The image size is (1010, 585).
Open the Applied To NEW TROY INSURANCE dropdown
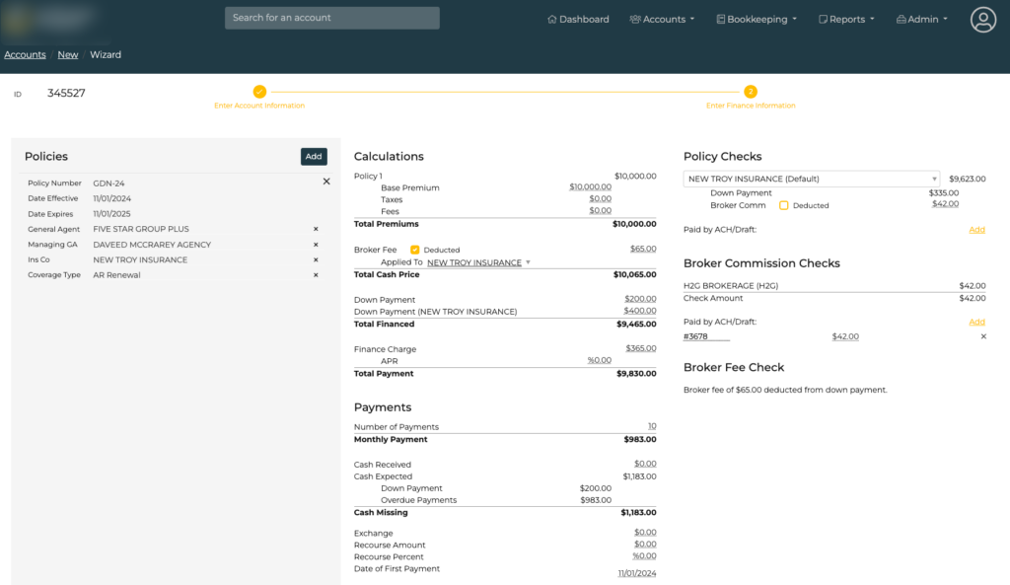tap(478, 262)
